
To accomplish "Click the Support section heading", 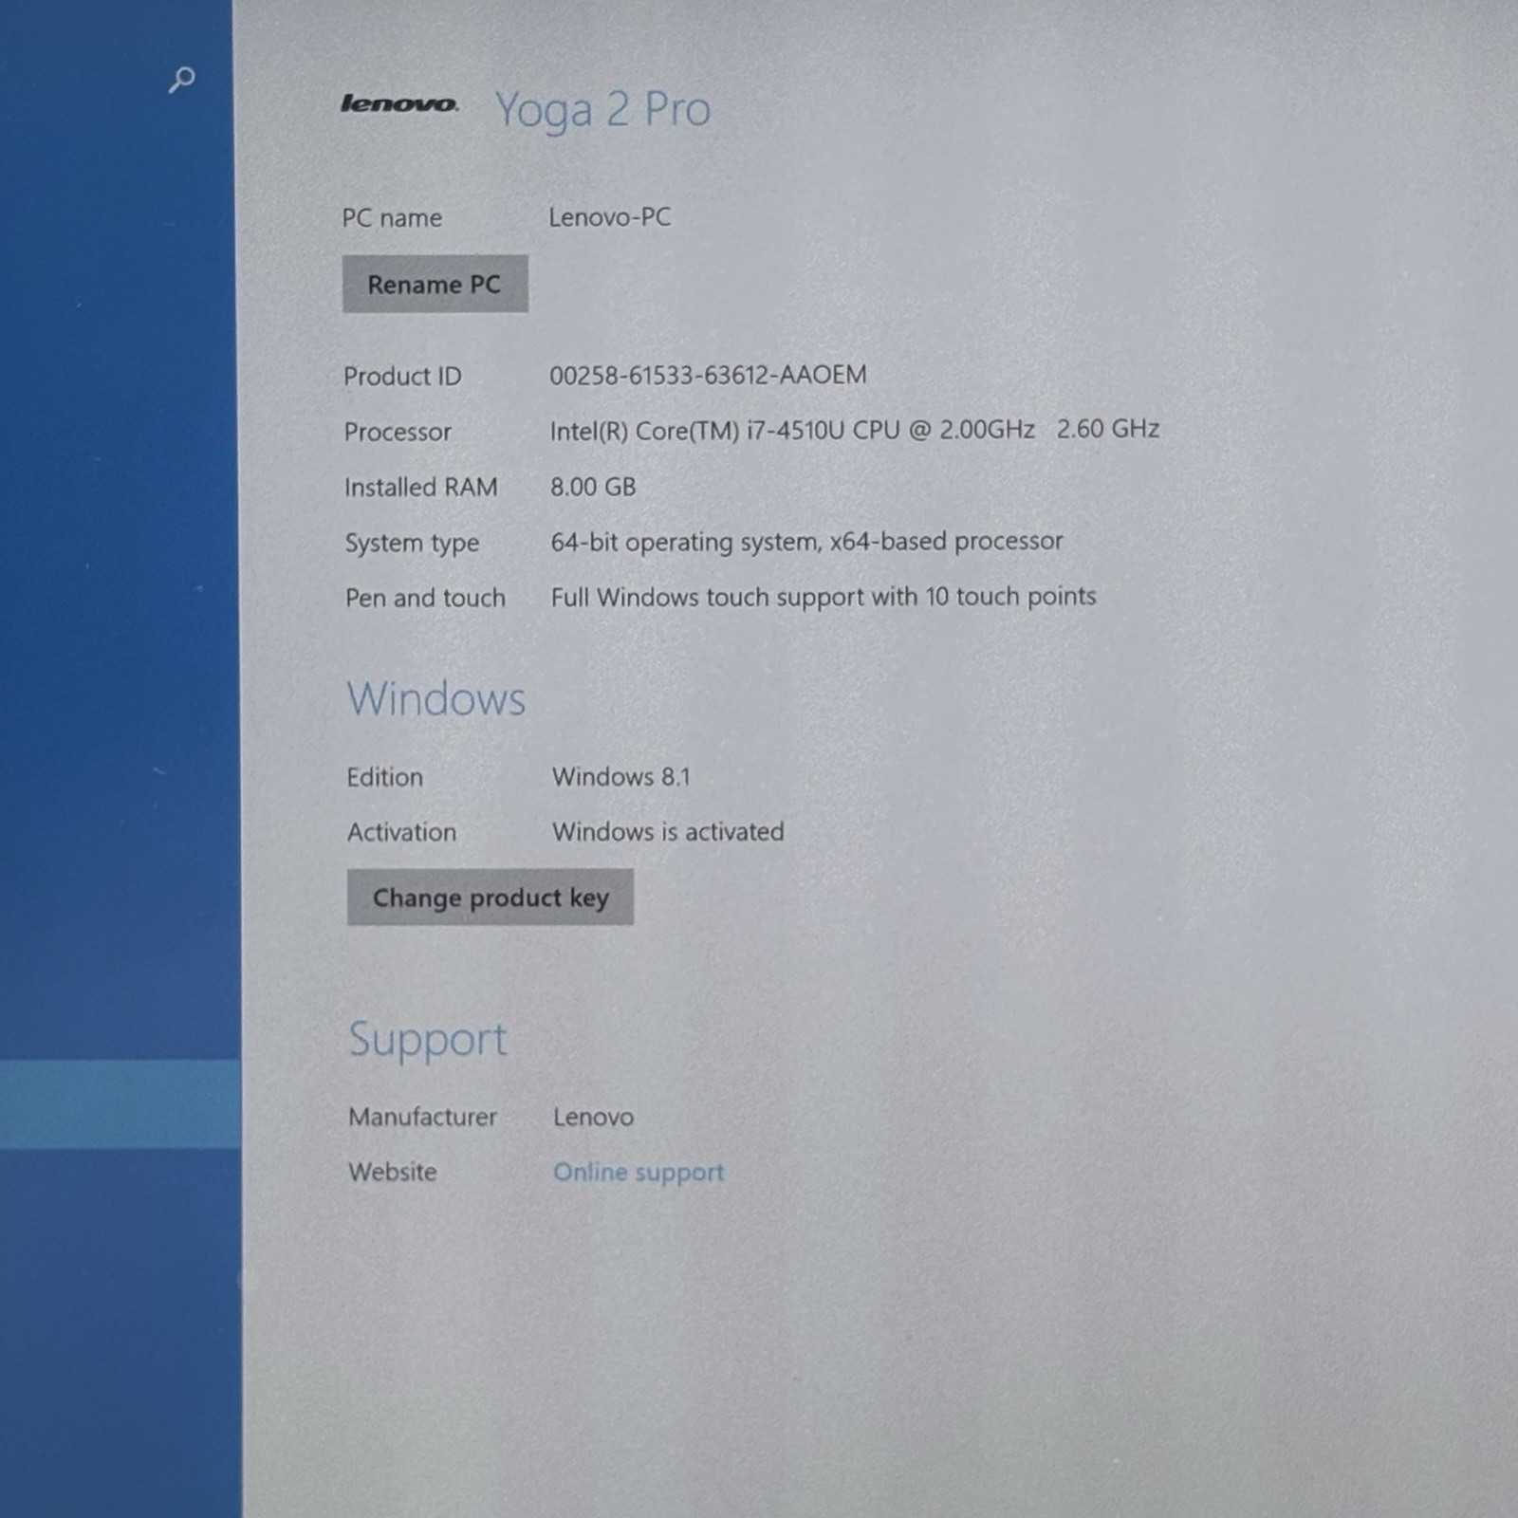I will click(428, 1040).
